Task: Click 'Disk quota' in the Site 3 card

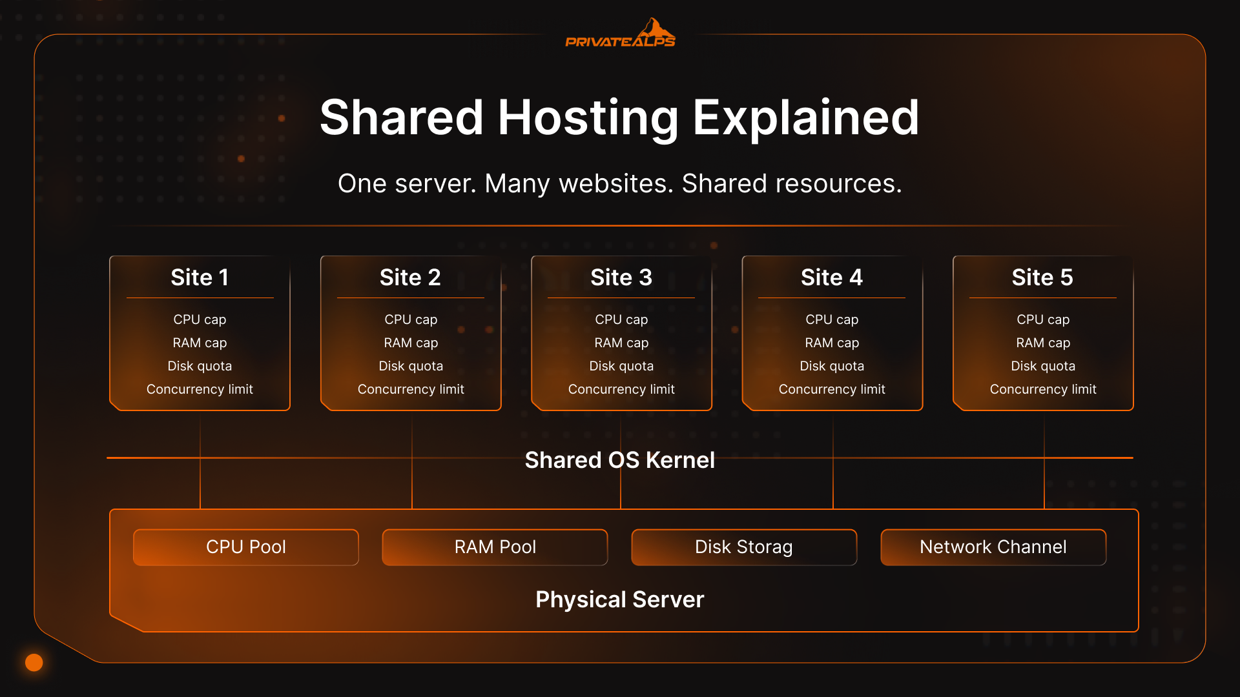Action: click(x=621, y=366)
